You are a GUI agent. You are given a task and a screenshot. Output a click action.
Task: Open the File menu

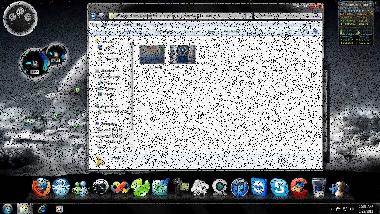coord(94,24)
